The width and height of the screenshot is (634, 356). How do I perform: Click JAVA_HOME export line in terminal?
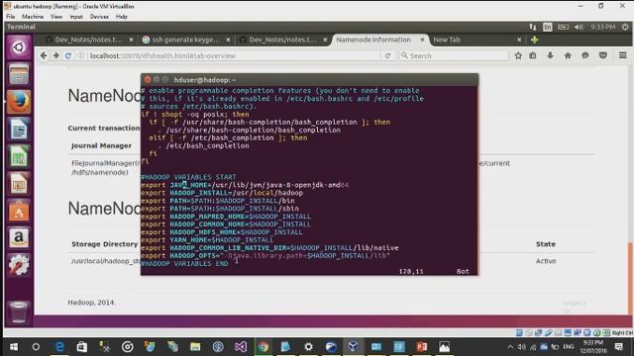[x=245, y=185]
